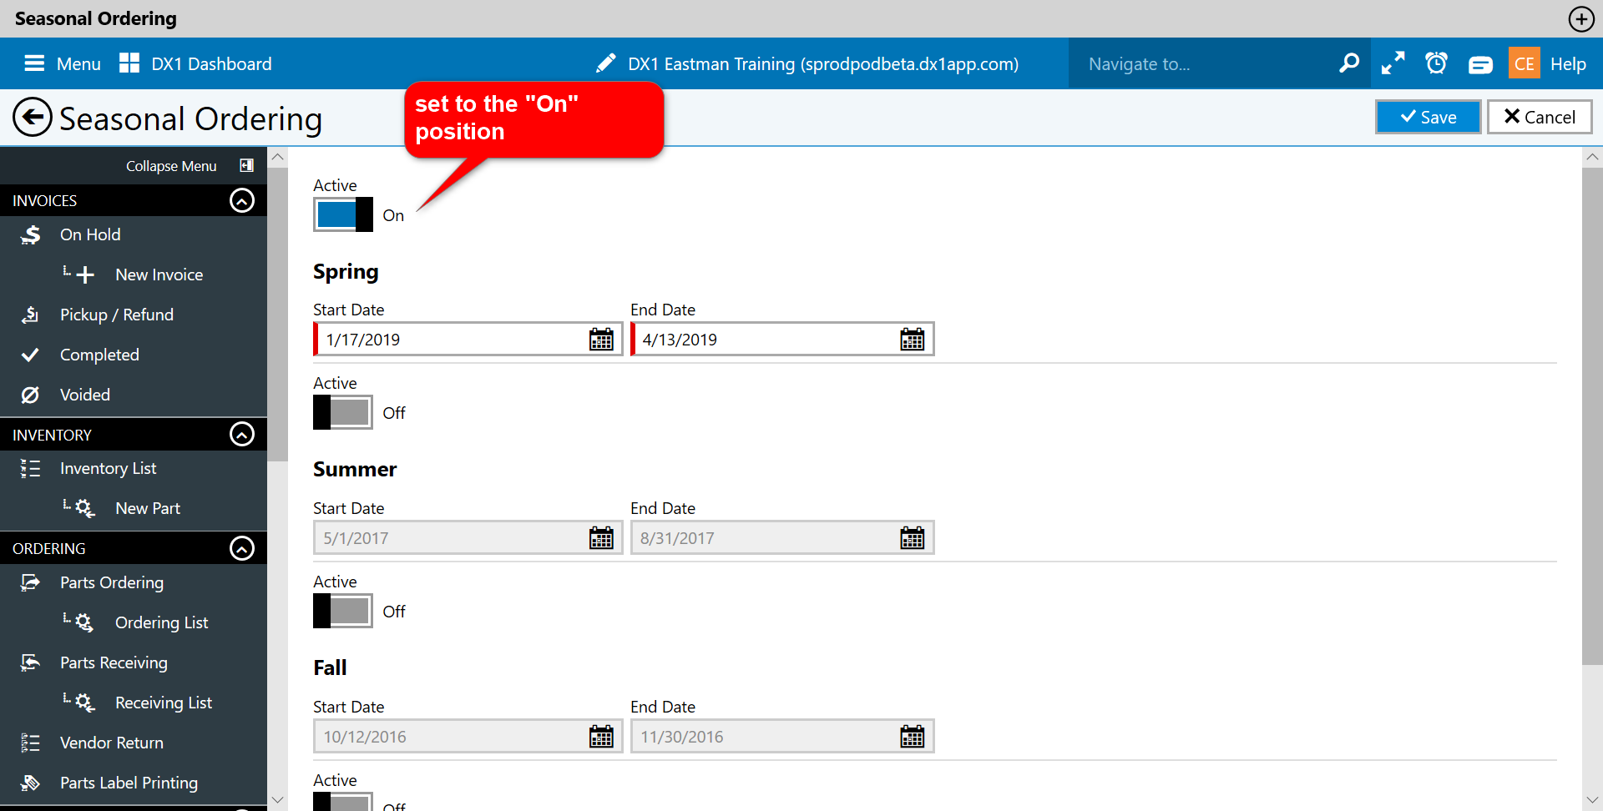Toggle the main Active switch currently On

click(343, 214)
